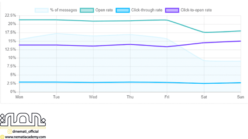This screenshot has width=248, height=139.
Task: Choose the Sun label on the x-axis
Action: click(240, 97)
